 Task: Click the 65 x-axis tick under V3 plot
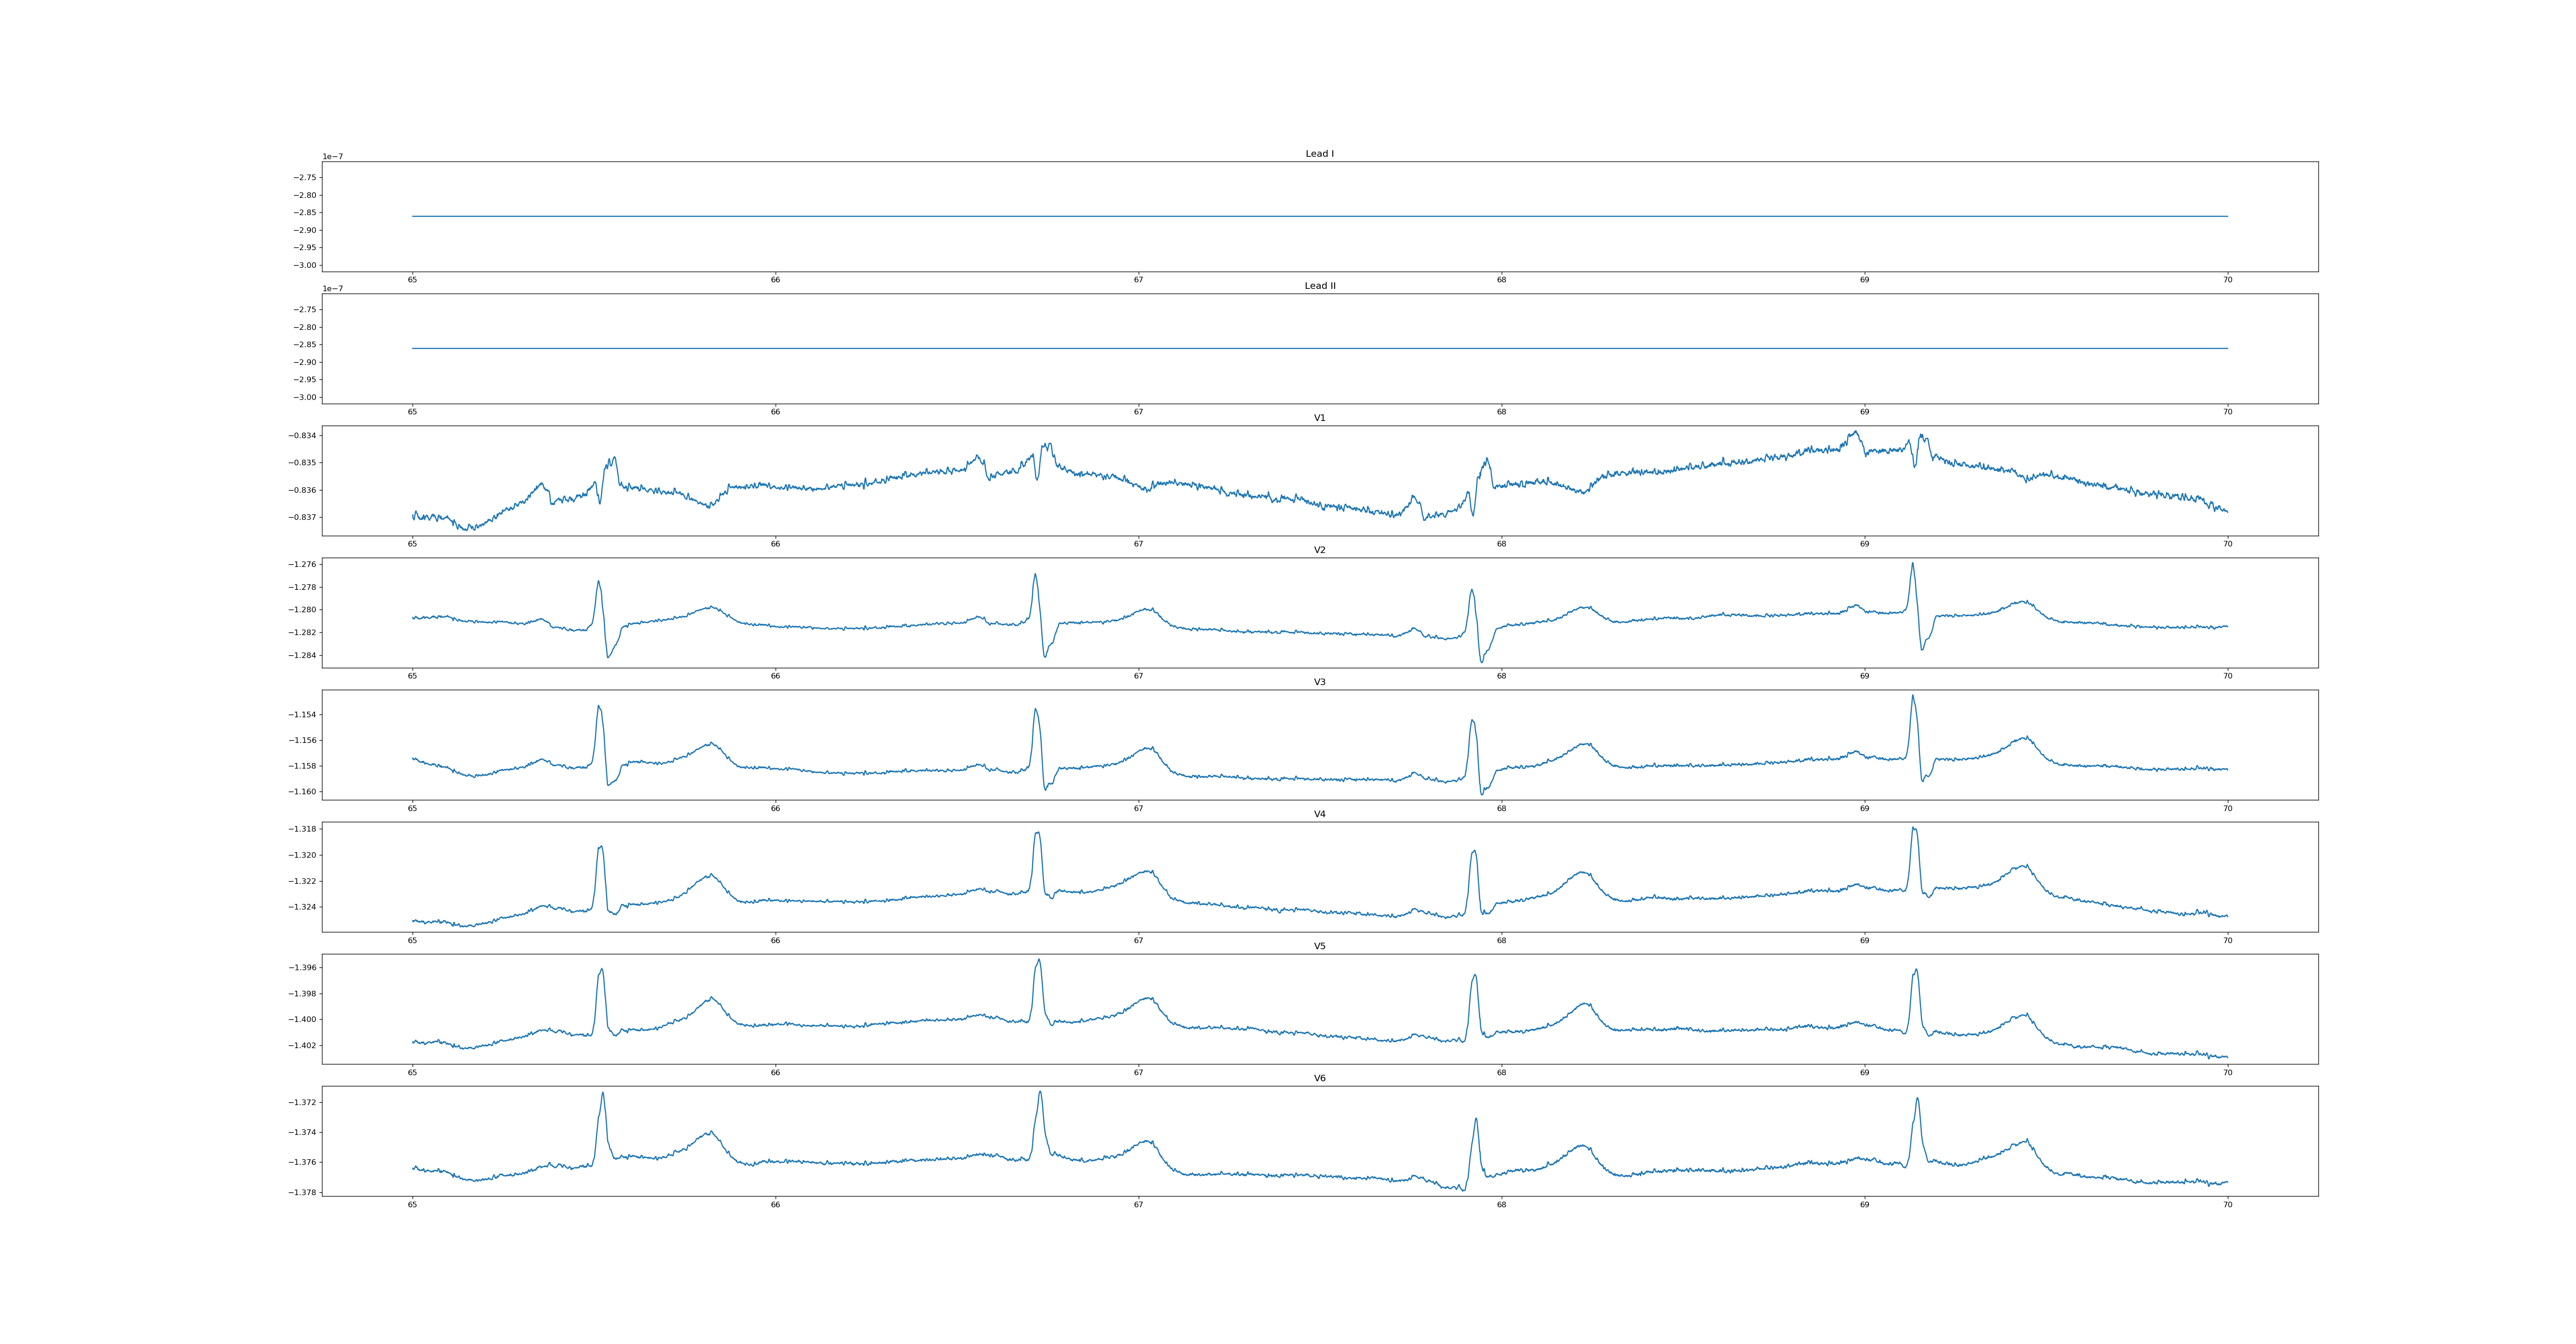click(412, 808)
